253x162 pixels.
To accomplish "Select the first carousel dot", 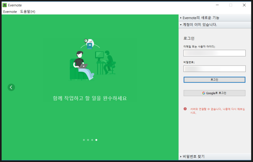I will point(84,140).
